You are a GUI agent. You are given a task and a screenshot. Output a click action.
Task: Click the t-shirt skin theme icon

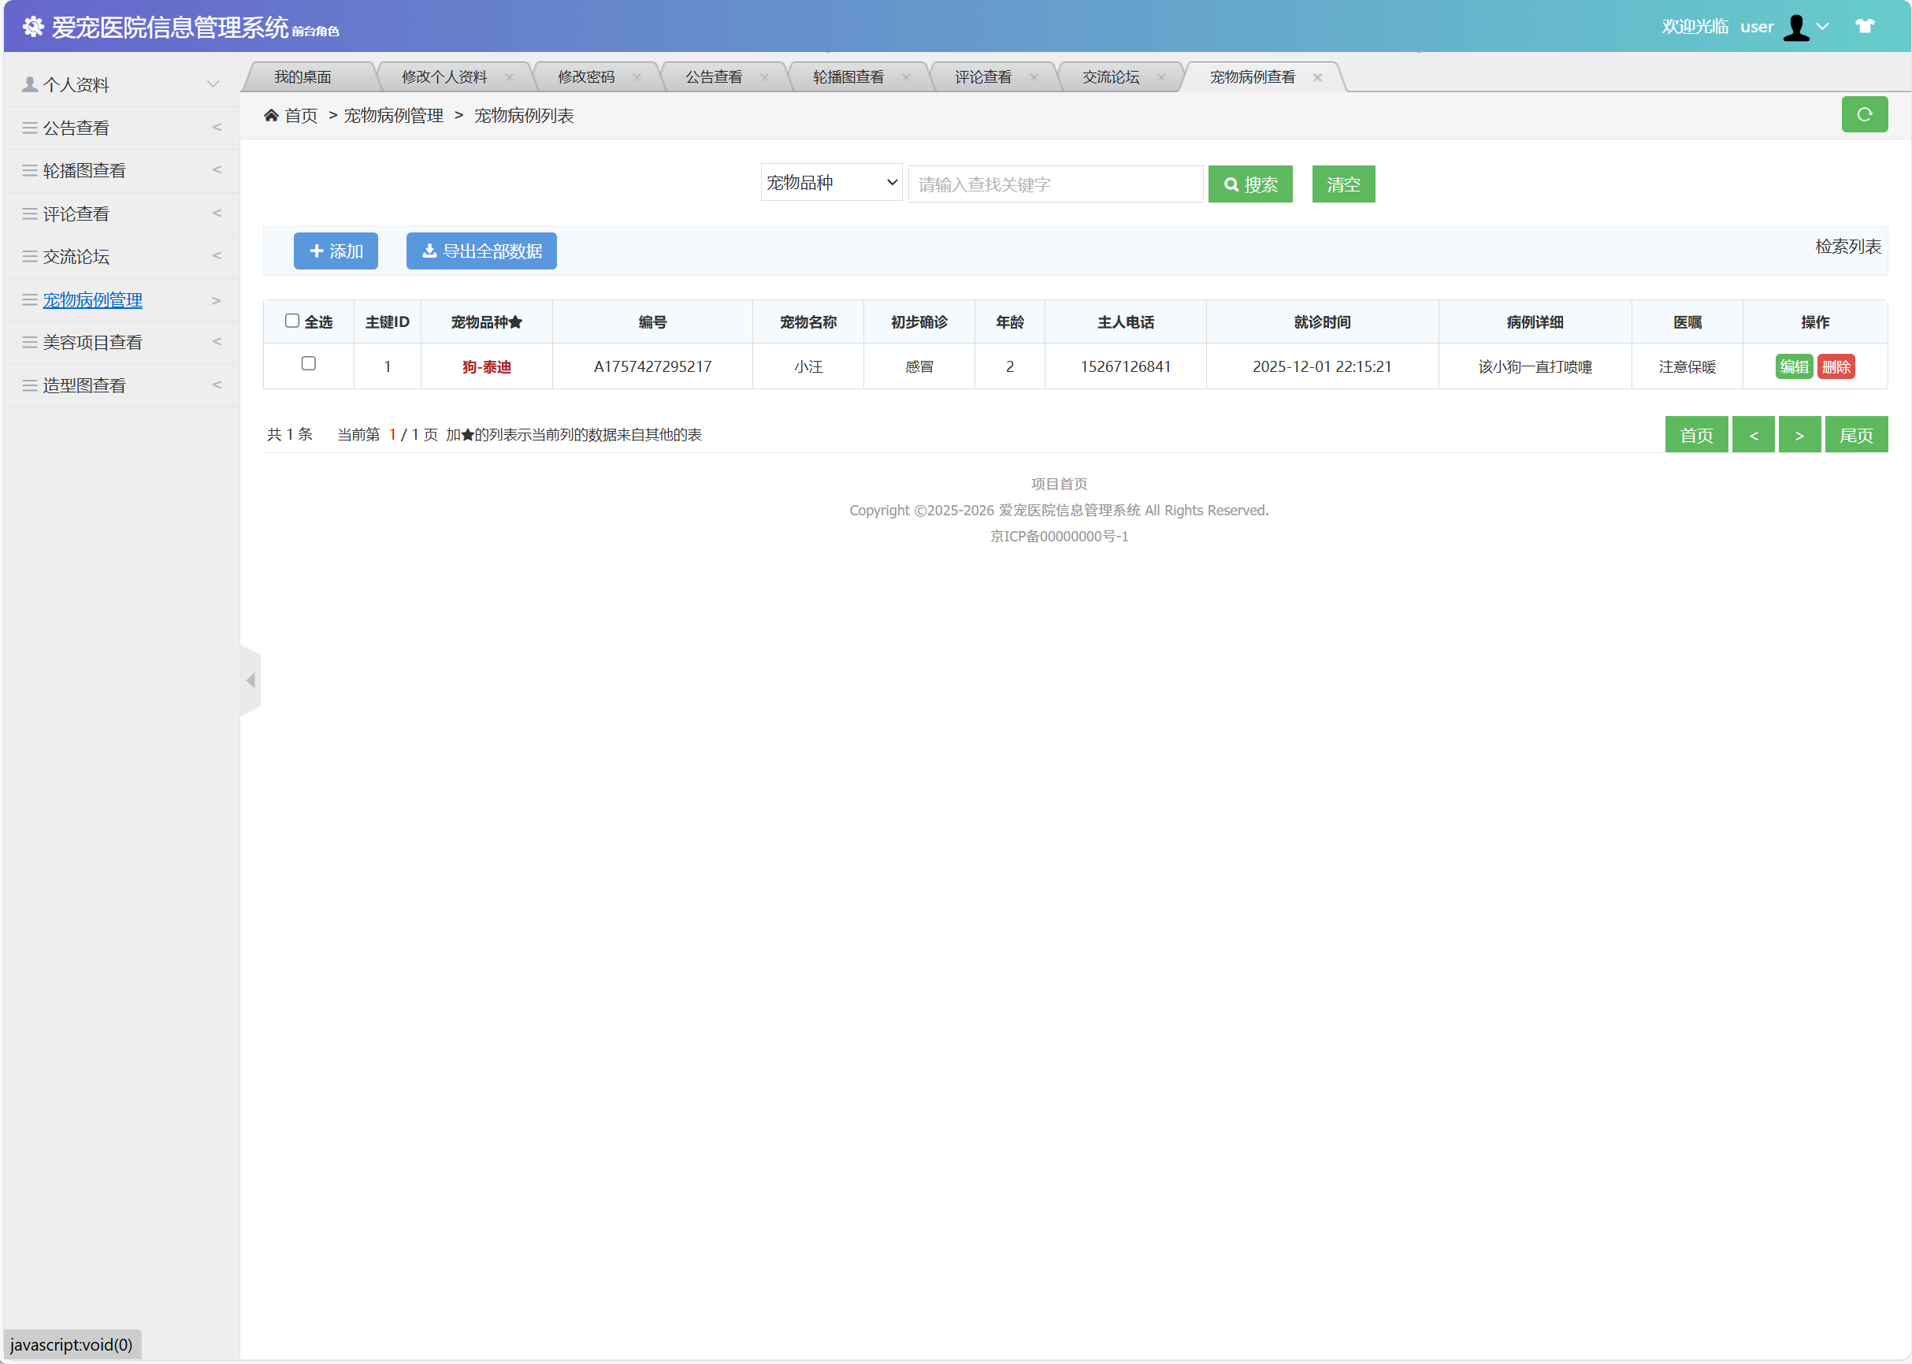click(1864, 26)
